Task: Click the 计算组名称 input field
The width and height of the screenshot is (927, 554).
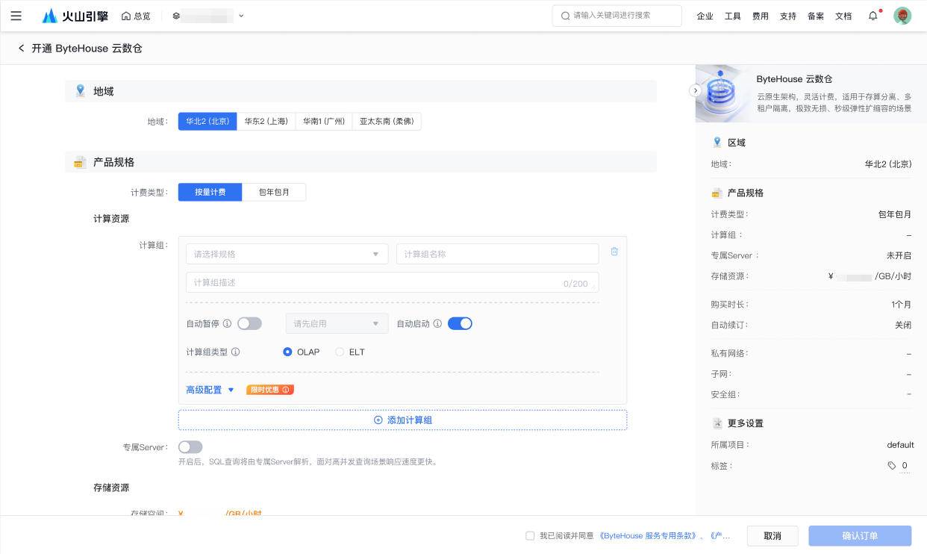Action: click(x=497, y=254)
